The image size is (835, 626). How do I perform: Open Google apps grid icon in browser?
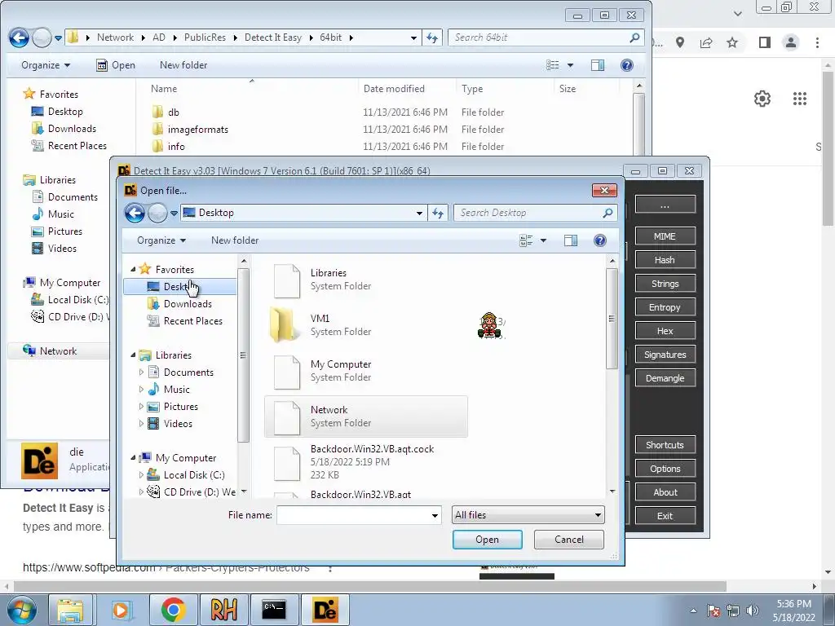tap(799, 99)
